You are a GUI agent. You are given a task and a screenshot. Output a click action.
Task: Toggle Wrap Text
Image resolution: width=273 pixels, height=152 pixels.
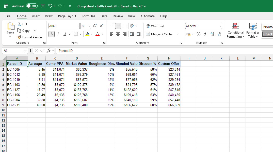tap(155, 26)
